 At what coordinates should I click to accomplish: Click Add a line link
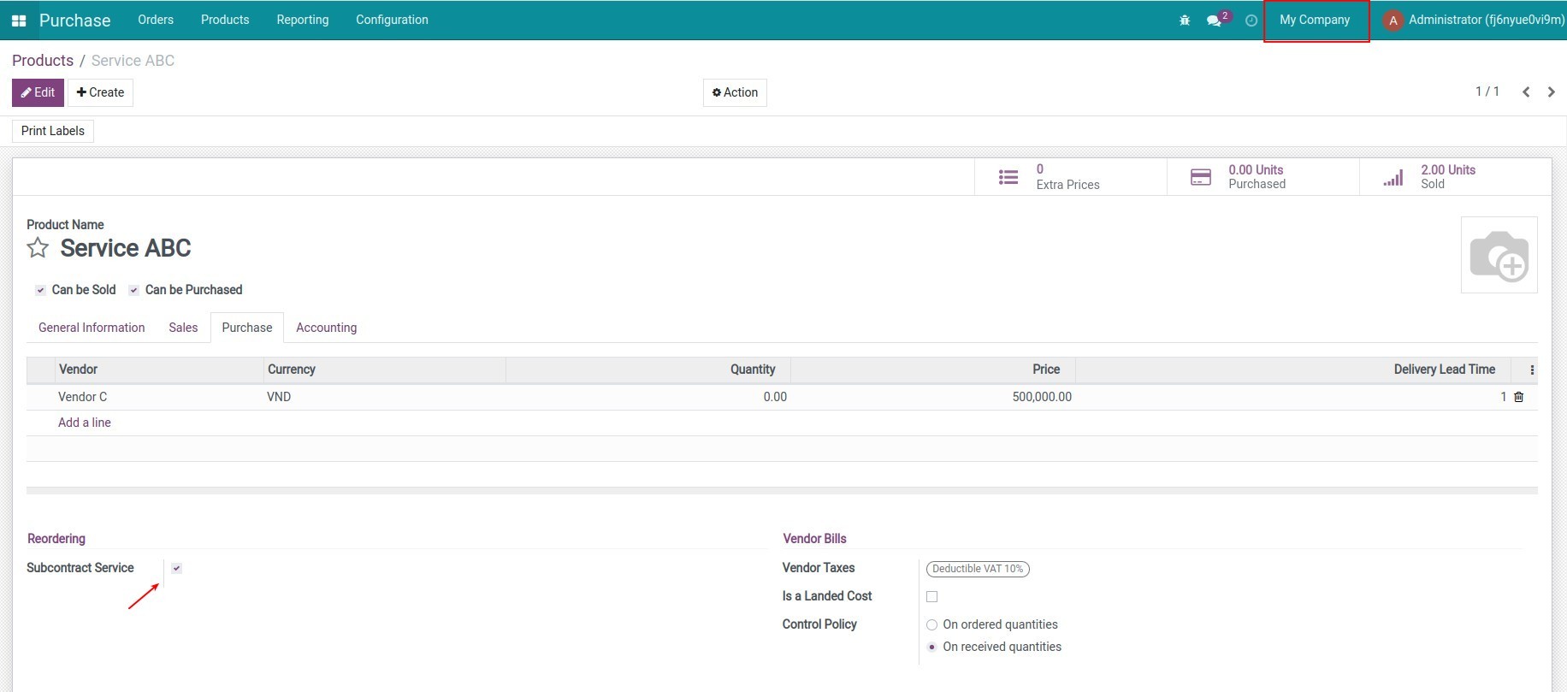[x=85, y=423]
